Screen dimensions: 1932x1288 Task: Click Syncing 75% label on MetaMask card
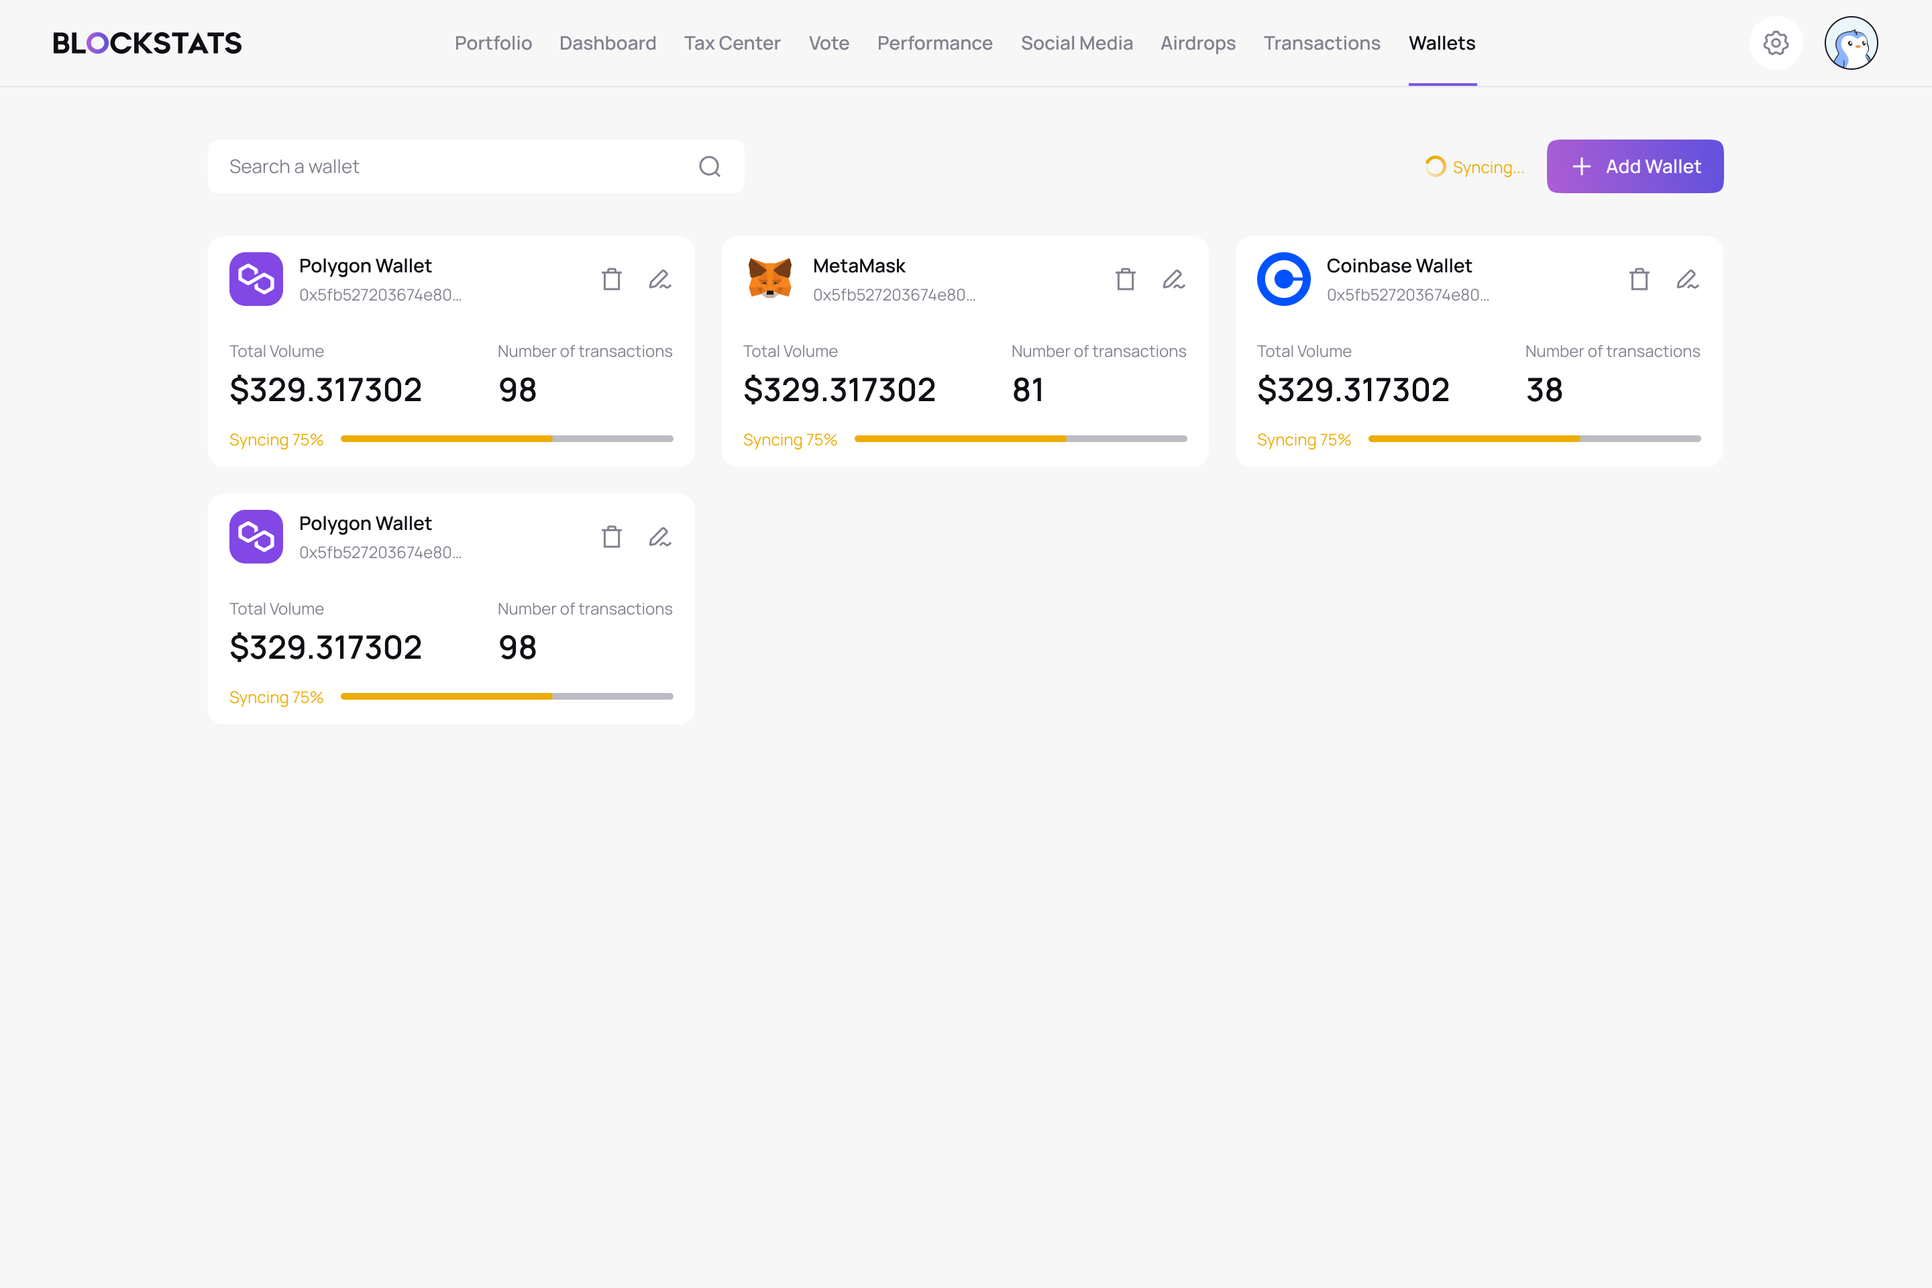(x=790, y=439)
